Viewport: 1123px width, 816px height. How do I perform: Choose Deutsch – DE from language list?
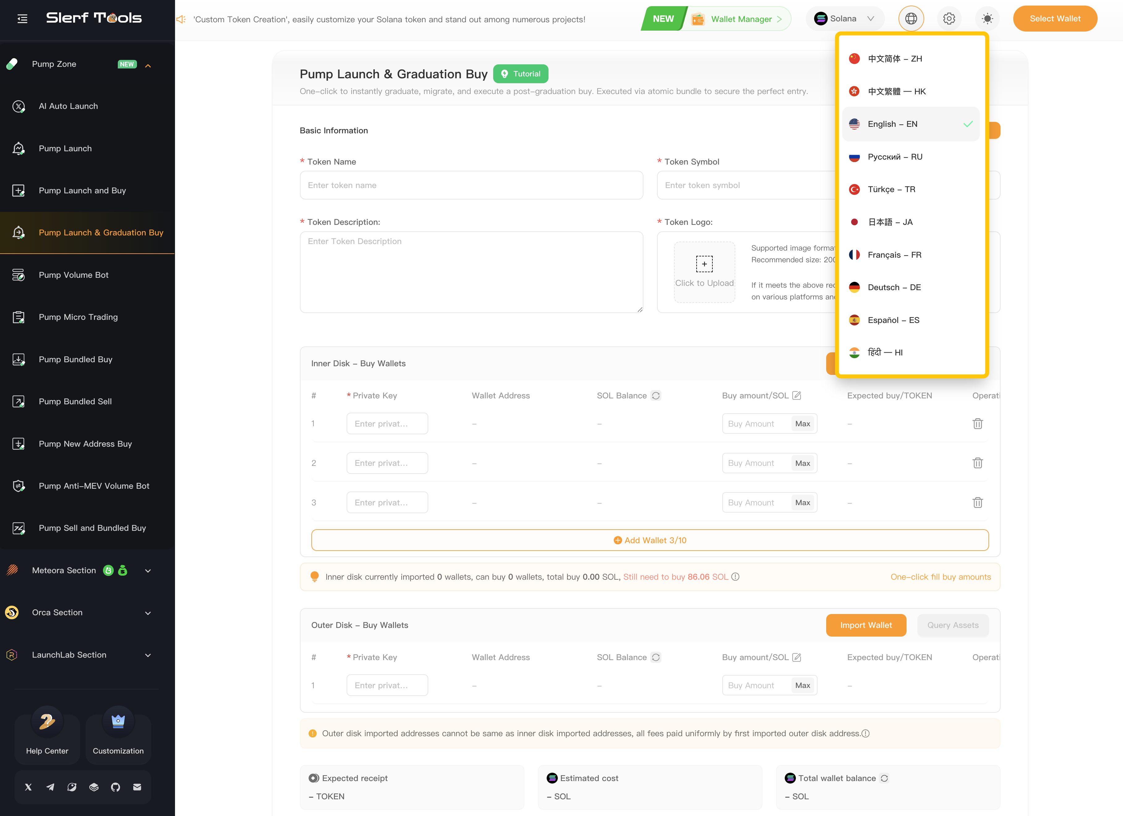894,287
